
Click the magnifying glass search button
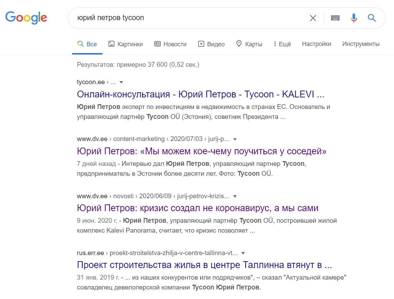tap(372, 18)
